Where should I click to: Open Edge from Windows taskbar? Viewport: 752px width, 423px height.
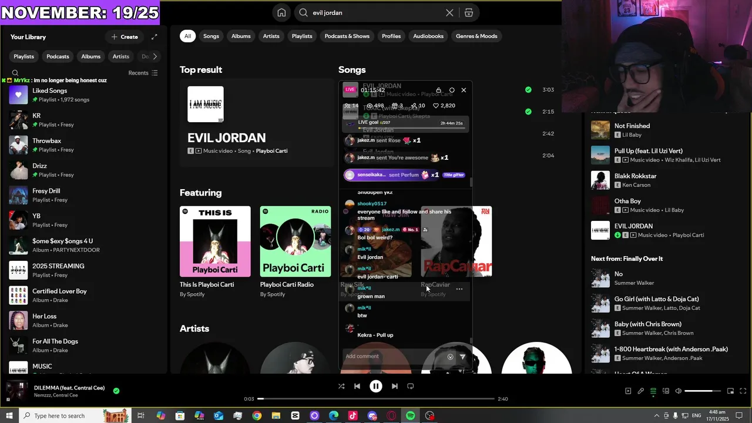click(334, 415)
